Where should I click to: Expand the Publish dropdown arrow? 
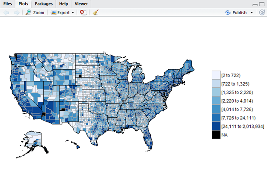(x=252, y=12)
